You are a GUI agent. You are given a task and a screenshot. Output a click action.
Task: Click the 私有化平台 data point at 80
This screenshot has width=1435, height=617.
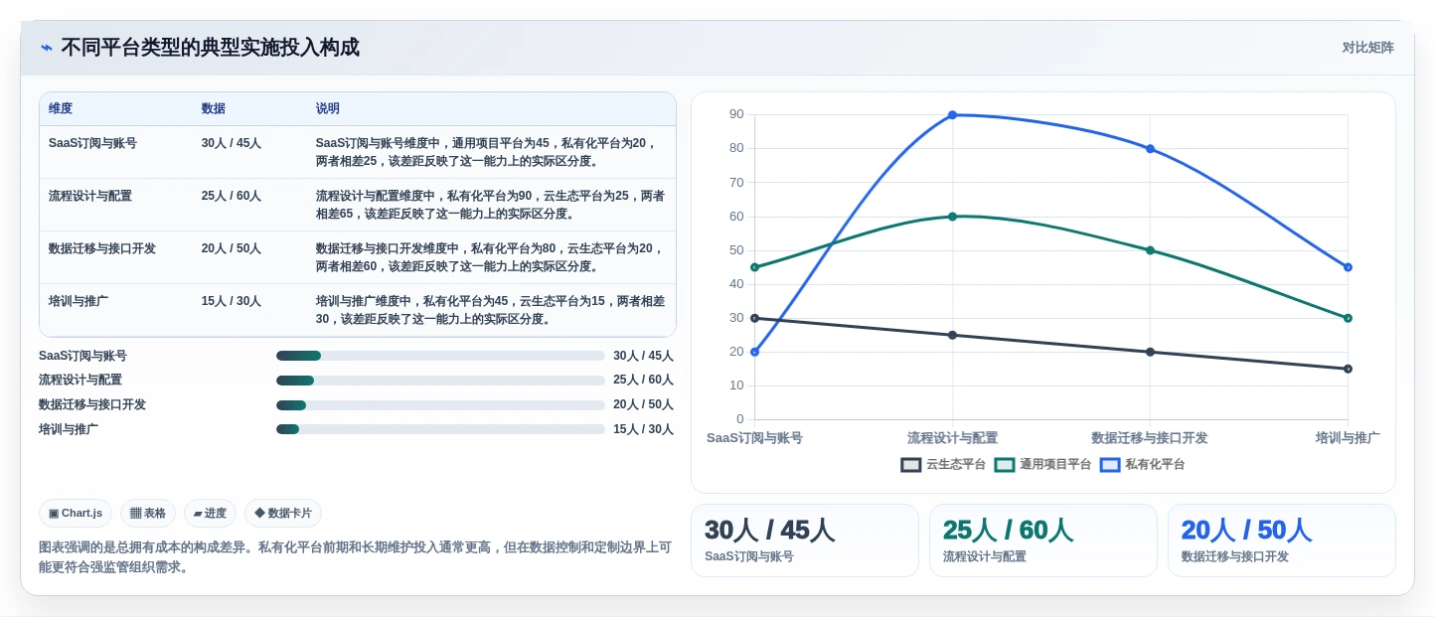[x=1150, y=149]
